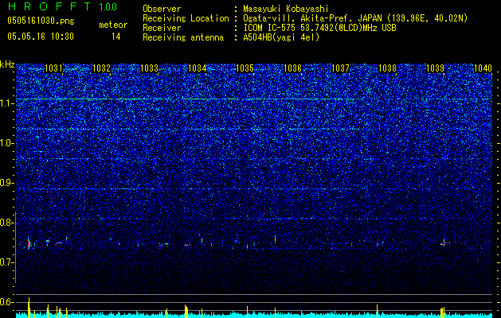This screenshot has height=318, width=501.
Task: Click receiver ICOM IC-575 53.7492 MHz text
Action: coord(319,28)
